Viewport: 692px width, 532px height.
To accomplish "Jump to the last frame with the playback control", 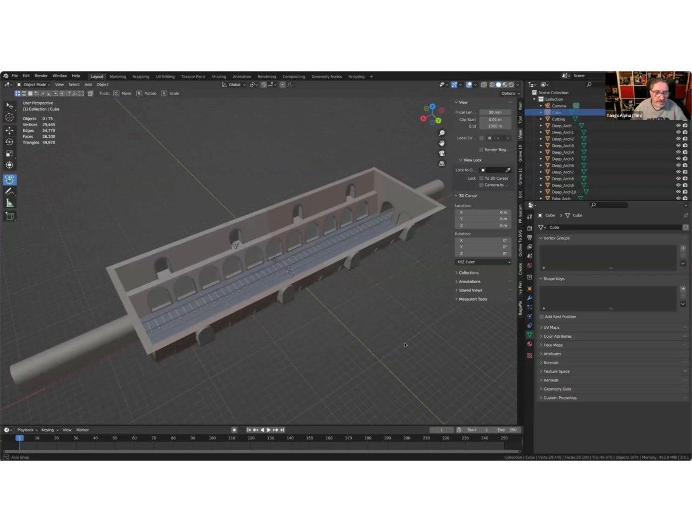I will point(282,429).
